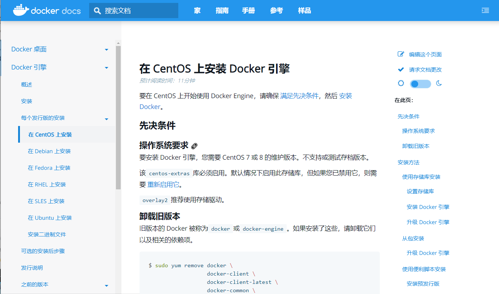Jump to 卸载旧版本 in page contents
The width and height of the screenshot is (499, 294).
point(416,146)
